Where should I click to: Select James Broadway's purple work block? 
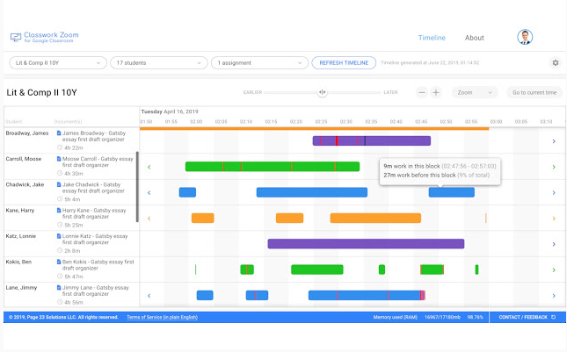pos(372,140)
